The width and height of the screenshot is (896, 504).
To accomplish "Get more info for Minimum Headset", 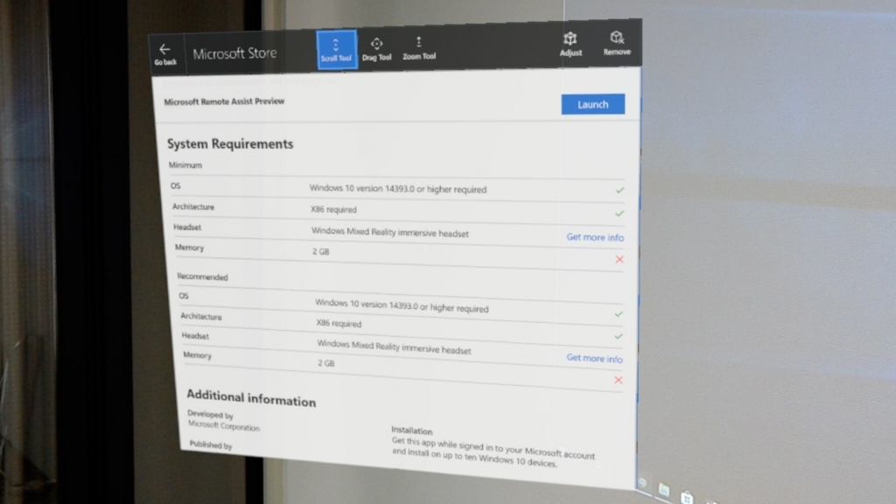I will [x=595, y=237].
